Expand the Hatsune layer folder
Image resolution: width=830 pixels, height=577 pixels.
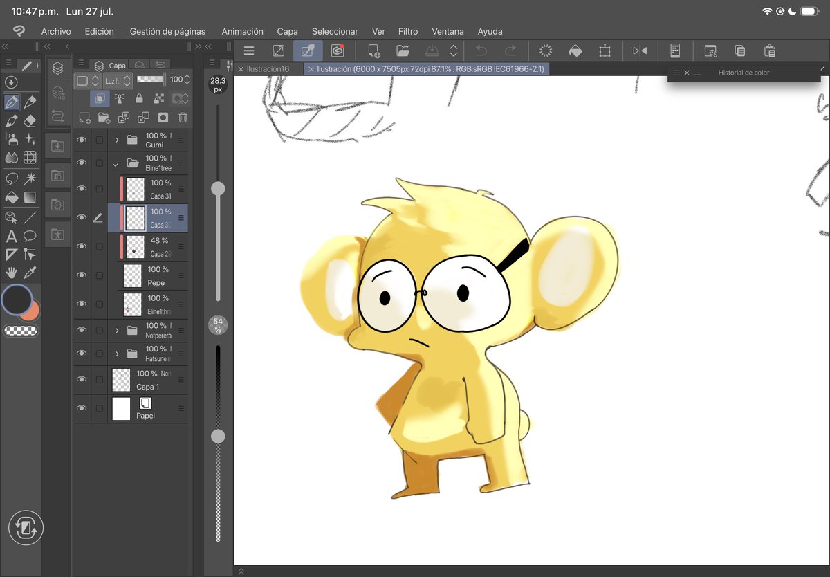click(116, 354)
